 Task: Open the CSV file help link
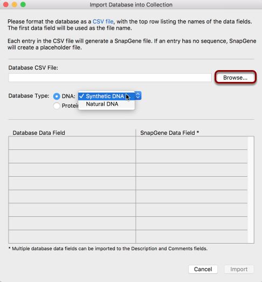click(x=103, y=22)
